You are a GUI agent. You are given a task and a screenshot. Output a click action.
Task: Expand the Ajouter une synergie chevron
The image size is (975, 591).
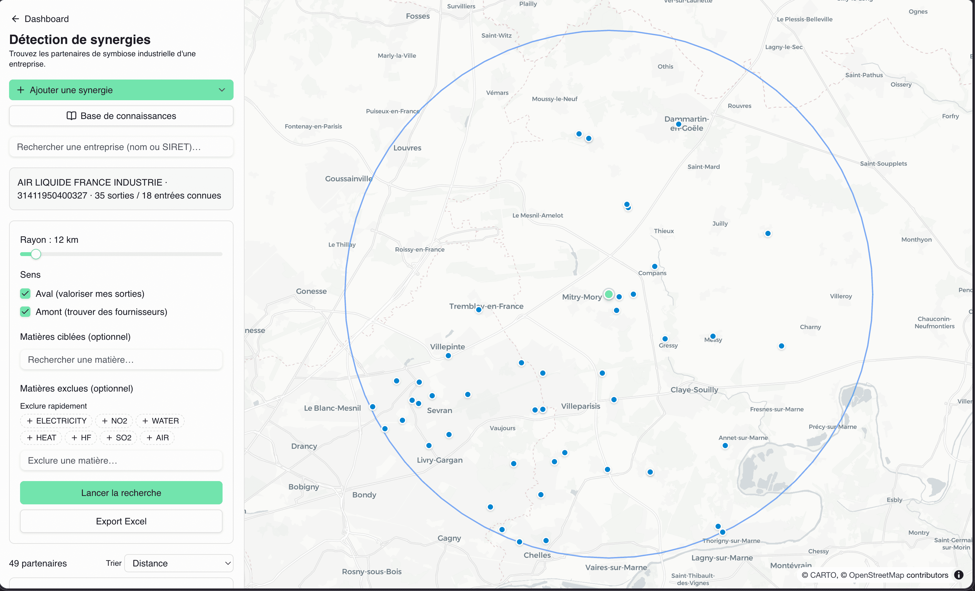222,90
